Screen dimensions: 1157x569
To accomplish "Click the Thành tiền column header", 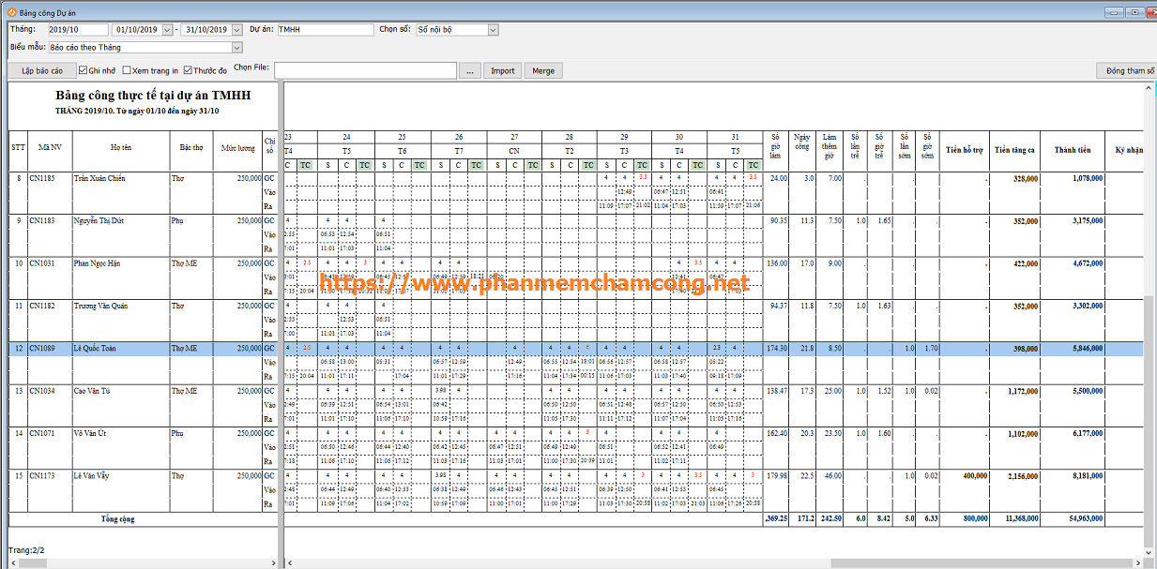I will click(x=1073, y=150).
